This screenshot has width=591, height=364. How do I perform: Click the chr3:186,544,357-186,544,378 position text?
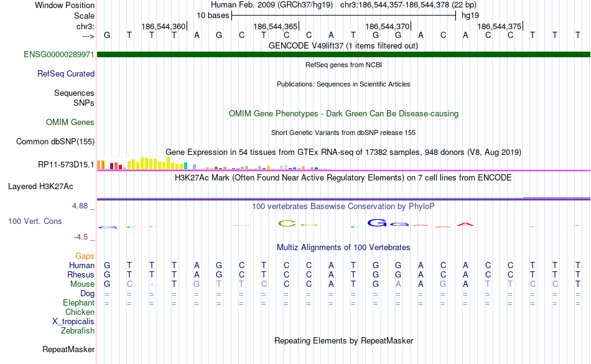(x=408, y=5)
